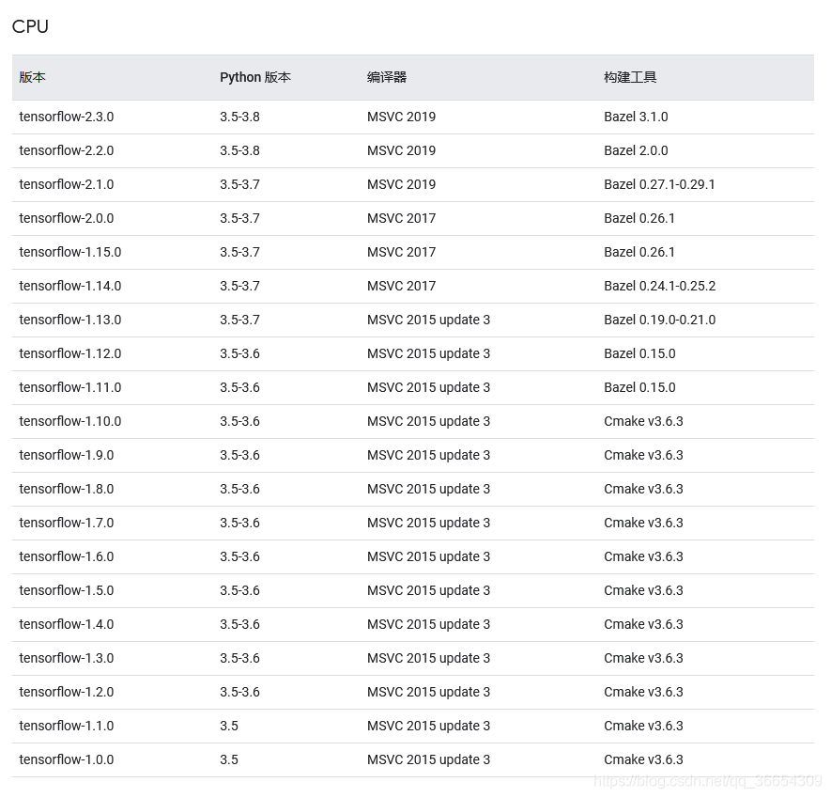
Task: Click MSVC 2015 update 3 in tensorflow-1.10.0 row
Action: [428, 421]
